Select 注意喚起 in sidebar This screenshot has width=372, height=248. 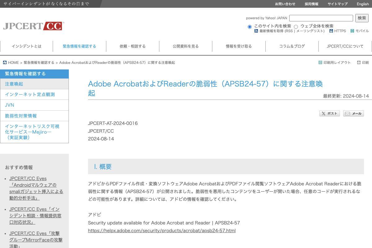(x=34, y=84)
